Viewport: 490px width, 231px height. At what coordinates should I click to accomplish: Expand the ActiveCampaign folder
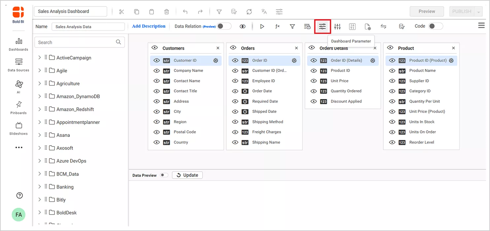[40, 57]
